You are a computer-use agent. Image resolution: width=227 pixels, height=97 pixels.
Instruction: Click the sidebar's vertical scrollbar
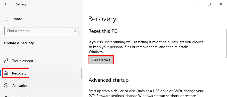(x=82, y=73)
